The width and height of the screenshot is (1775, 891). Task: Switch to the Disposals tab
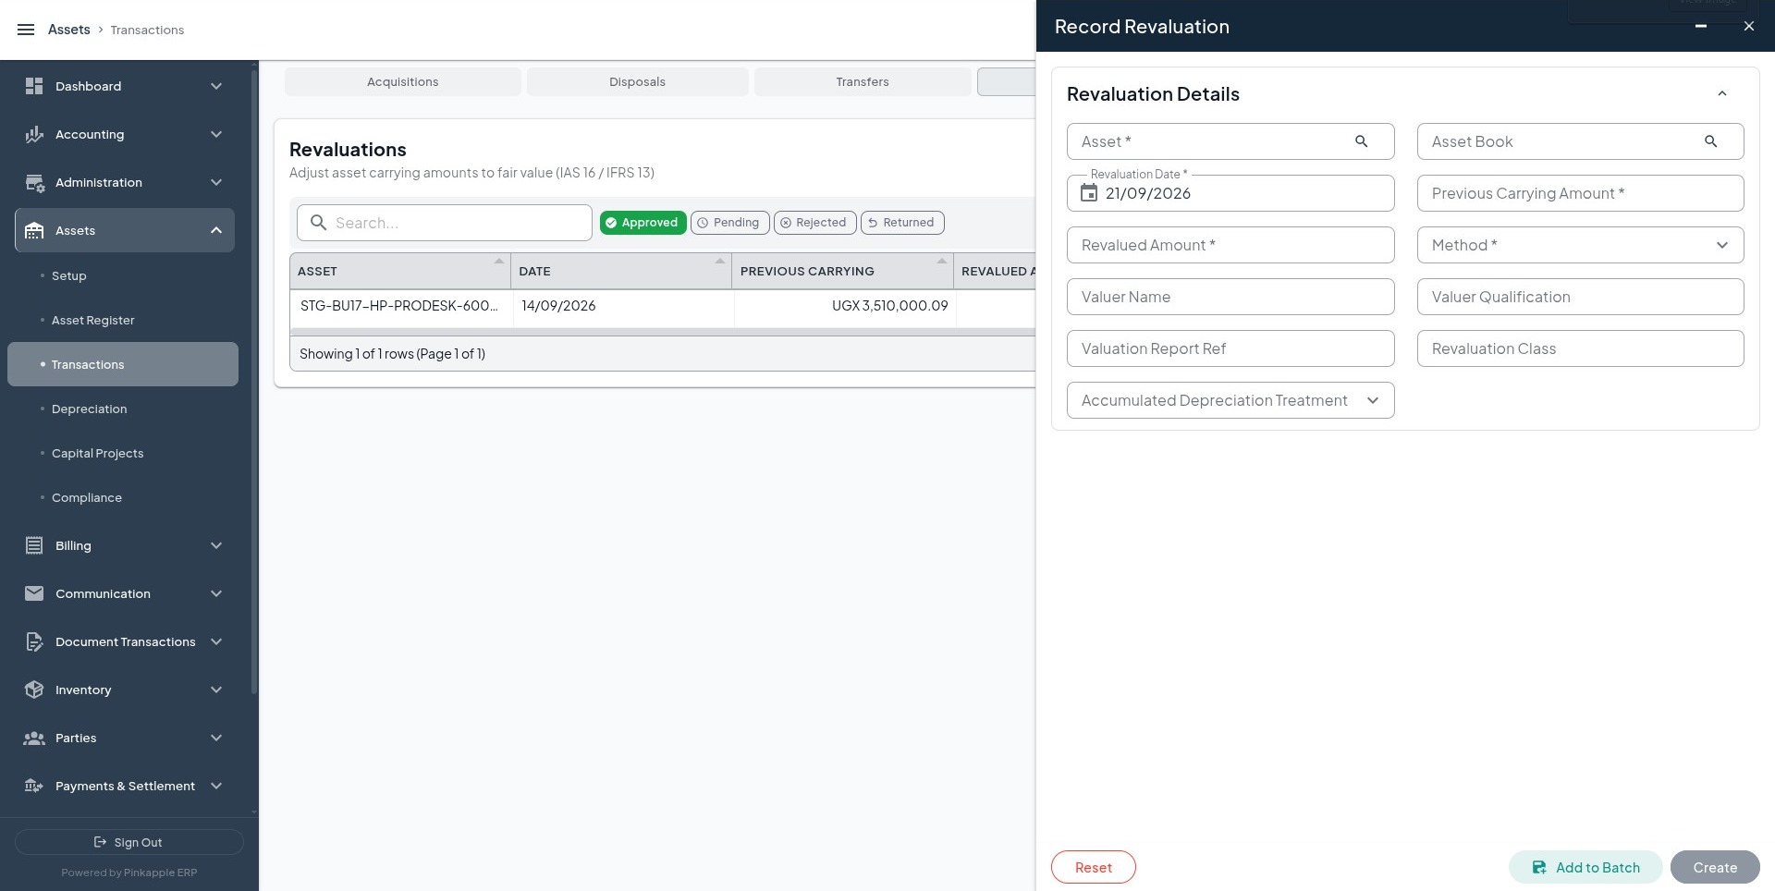637,81
